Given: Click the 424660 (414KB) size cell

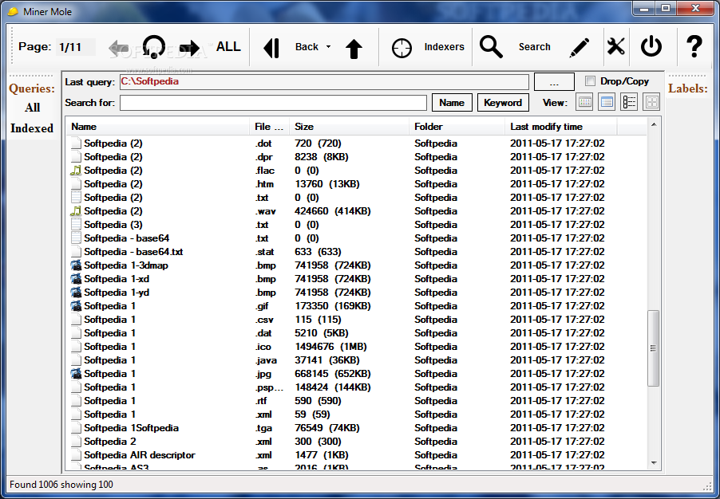Looking at the screenshot, I should coord(332,211).
